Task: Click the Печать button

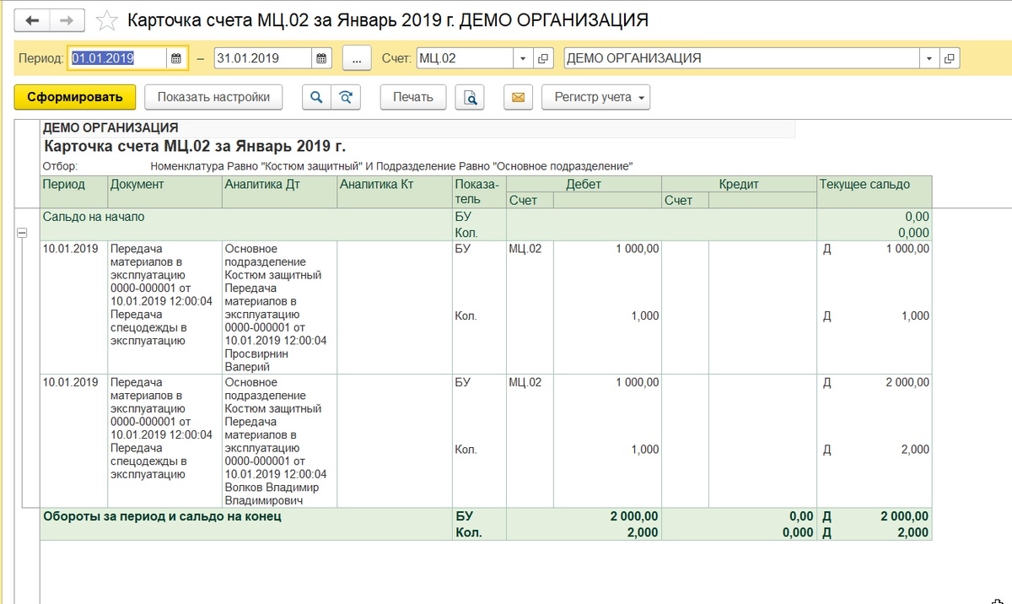Action: click(412, 98)
